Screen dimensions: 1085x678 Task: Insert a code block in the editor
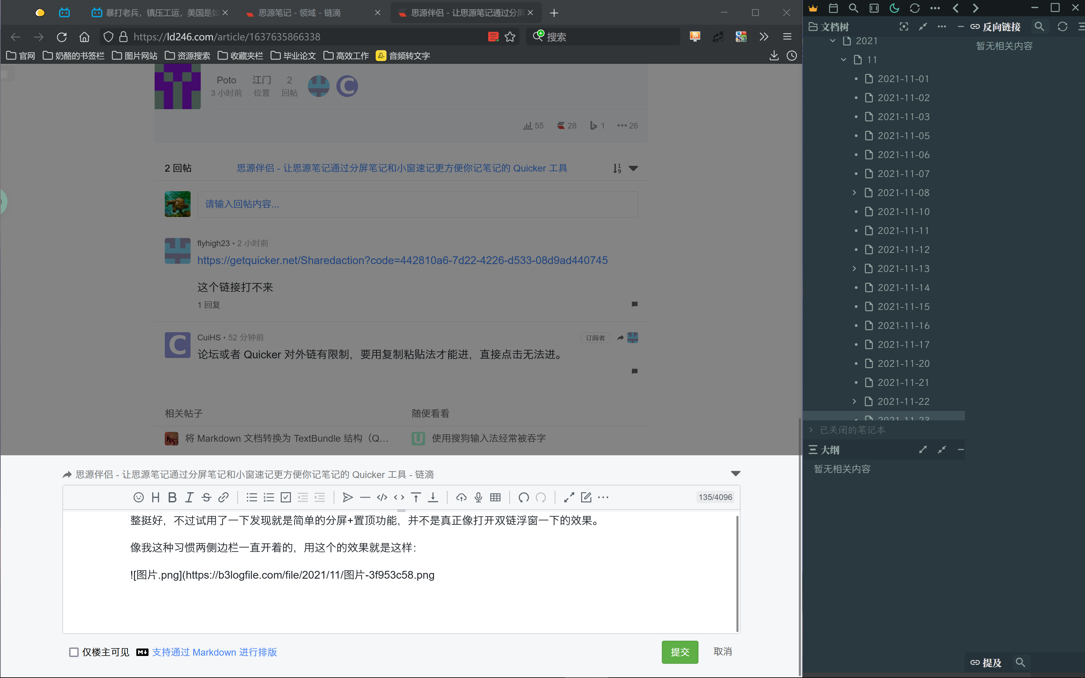pyautogui.click(x=381, y=497)
